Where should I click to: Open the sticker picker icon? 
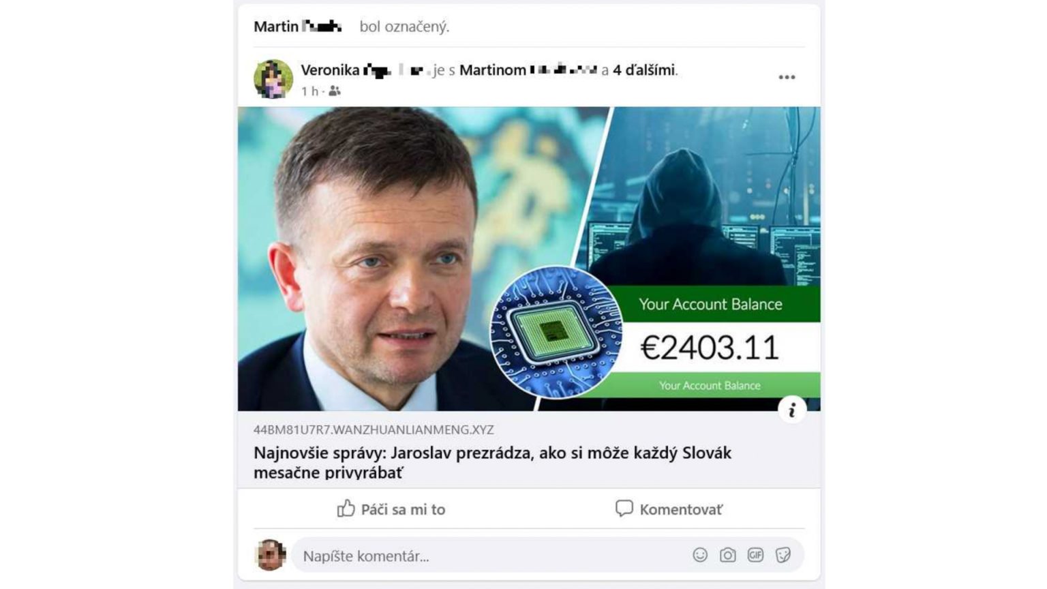tap(783, 555)
